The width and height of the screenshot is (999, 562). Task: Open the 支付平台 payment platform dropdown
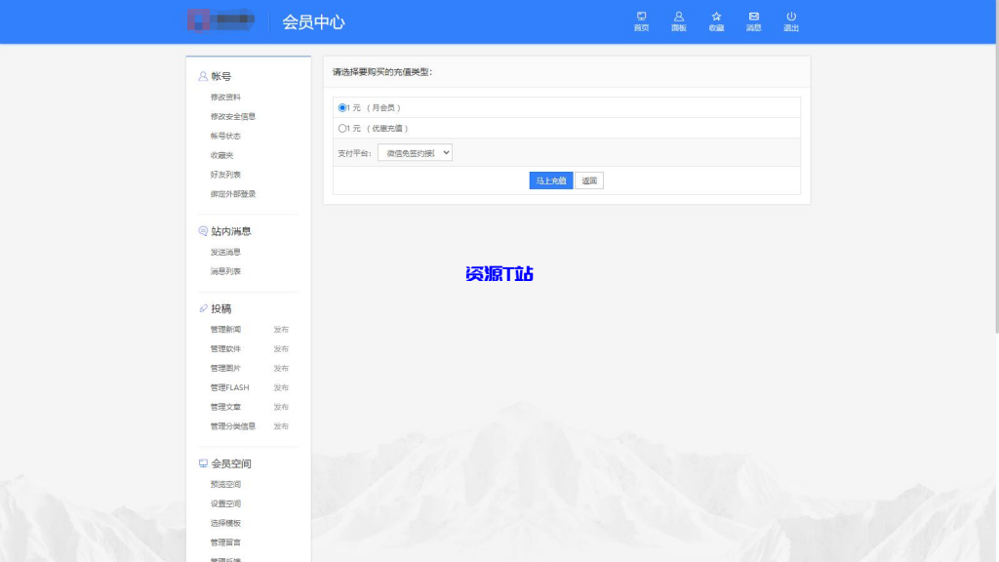click(x=414, y=152)
